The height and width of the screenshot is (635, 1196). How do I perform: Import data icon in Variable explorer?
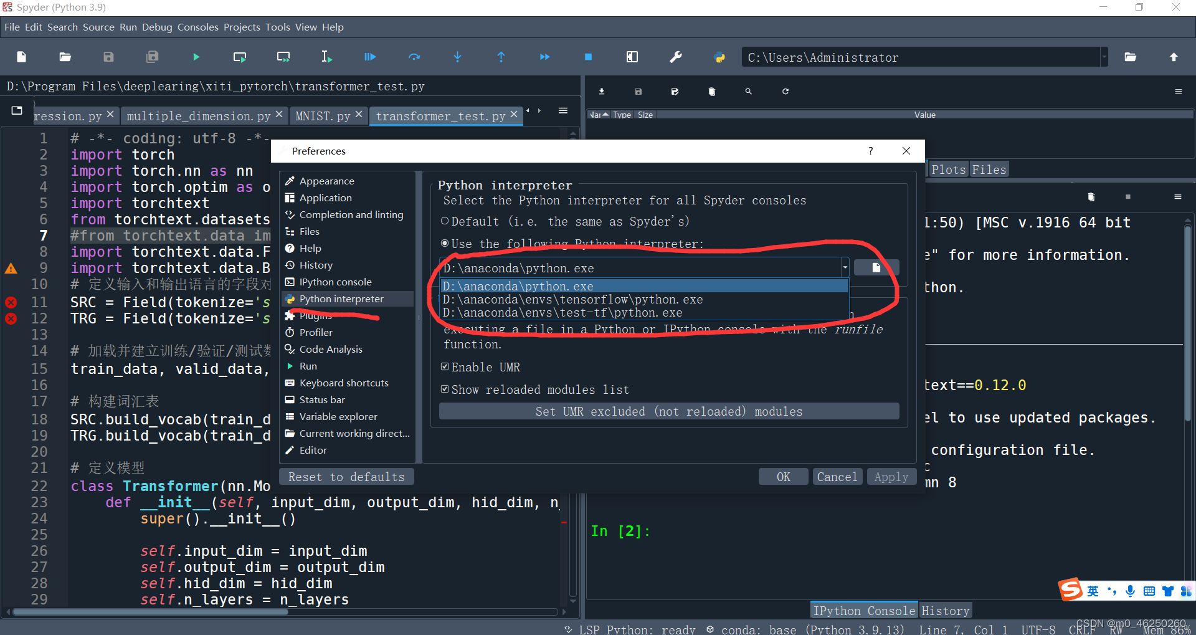click(602, 91)
